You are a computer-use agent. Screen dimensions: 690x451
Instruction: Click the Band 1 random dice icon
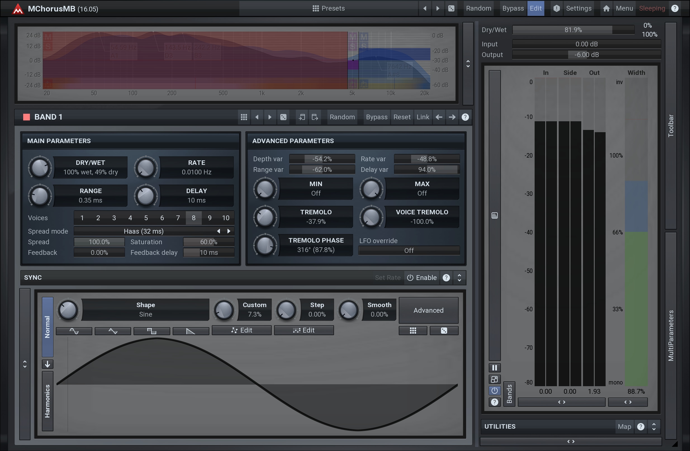click(x=283, y=117)
